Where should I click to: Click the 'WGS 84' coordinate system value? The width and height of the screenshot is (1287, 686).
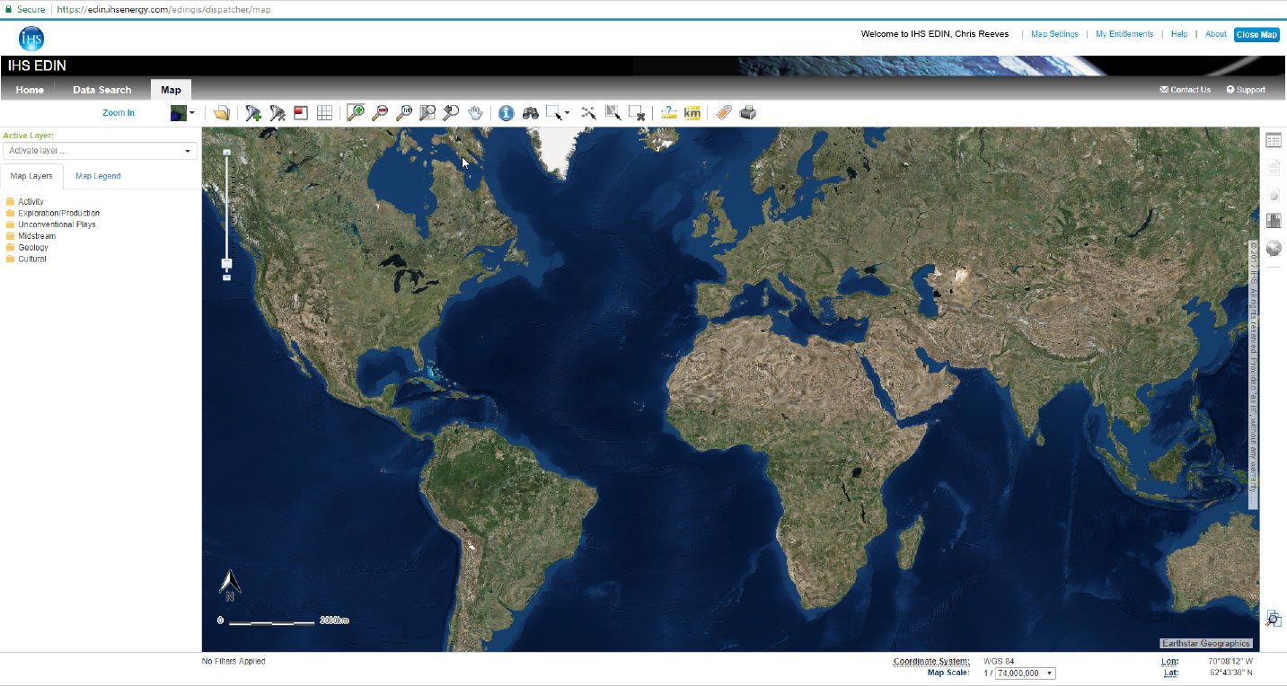pos(999,662)
